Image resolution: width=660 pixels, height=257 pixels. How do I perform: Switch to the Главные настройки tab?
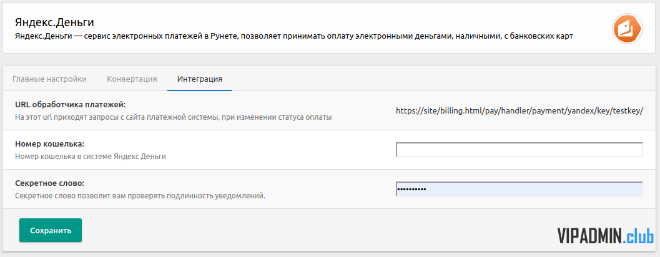click(x=50, y=79)
